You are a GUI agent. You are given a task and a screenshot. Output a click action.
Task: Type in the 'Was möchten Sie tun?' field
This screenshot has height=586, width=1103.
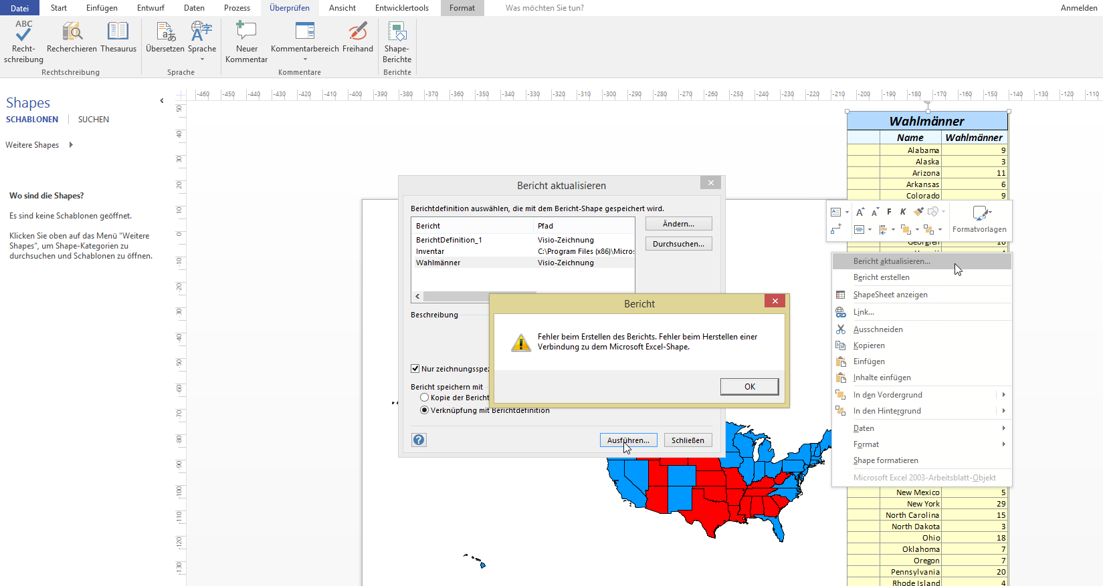point(544,8)
